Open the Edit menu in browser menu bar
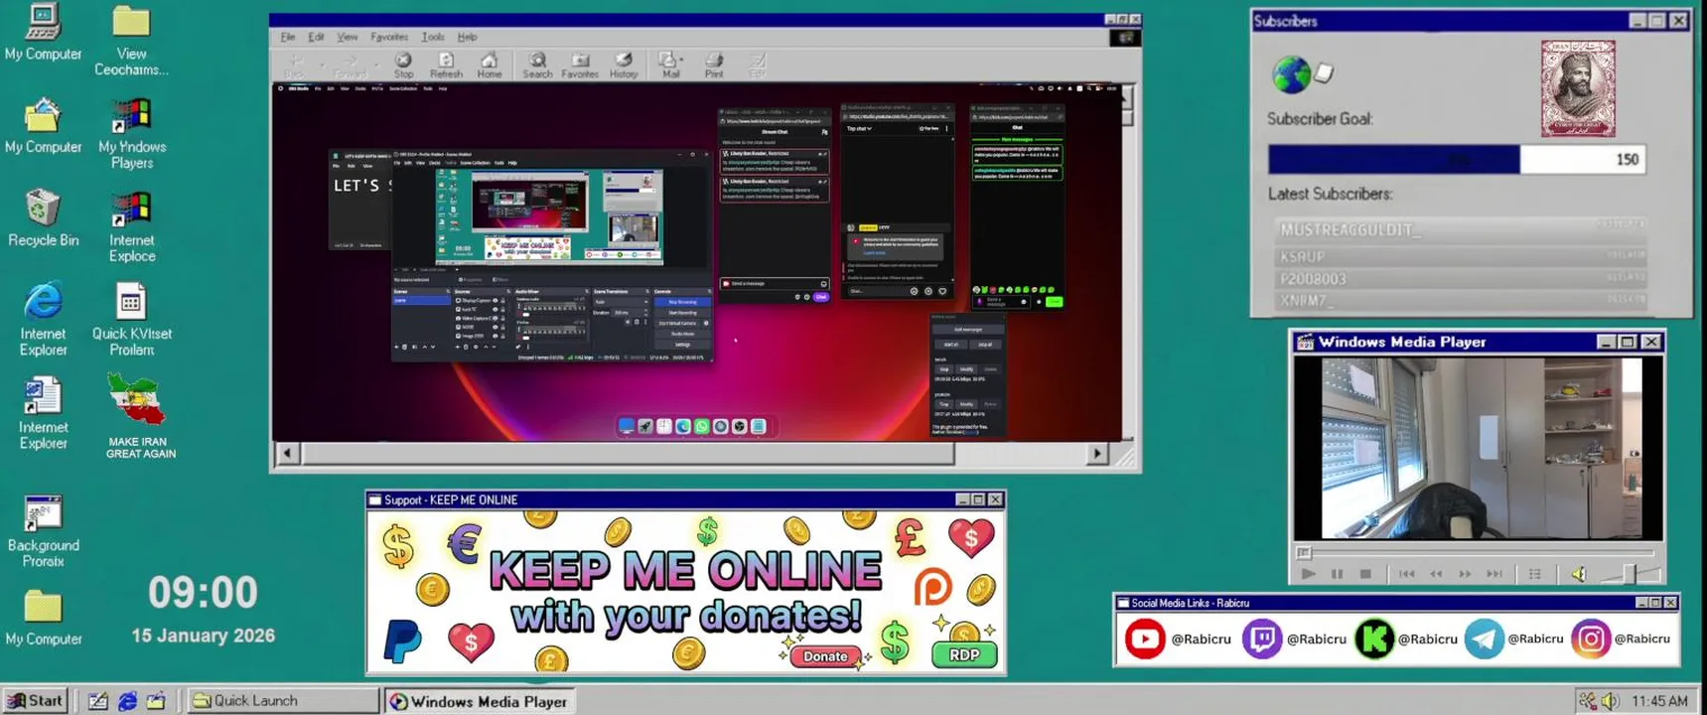Image resolution: width=1707 pixels, height=715 pixels. coord(316,37)
